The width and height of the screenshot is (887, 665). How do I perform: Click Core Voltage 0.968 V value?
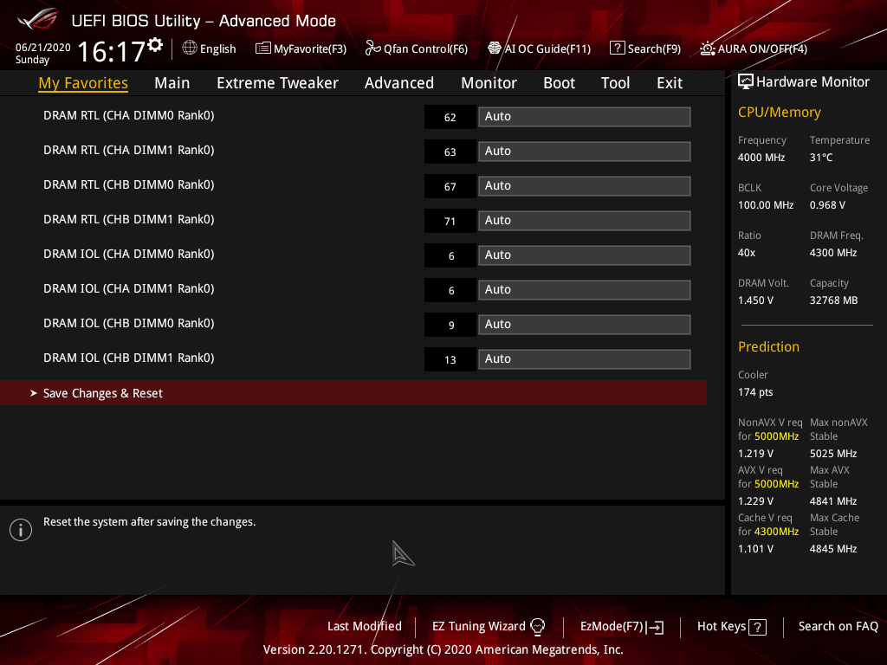click(827, 205)
